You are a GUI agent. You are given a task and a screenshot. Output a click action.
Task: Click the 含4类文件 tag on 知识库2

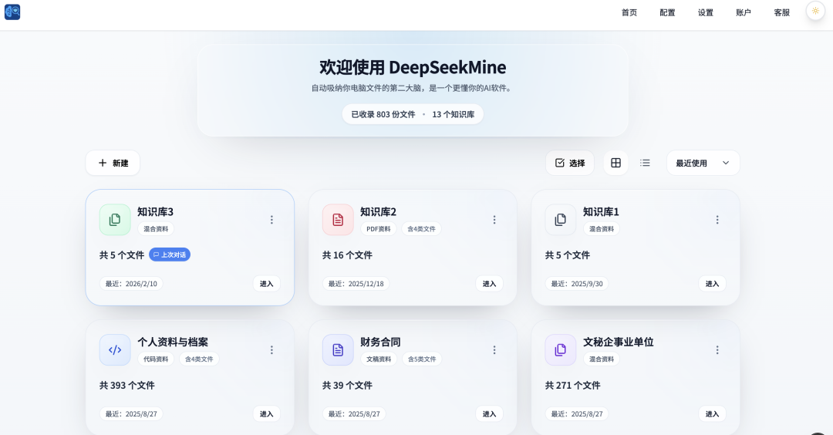(x=421, y=229)
